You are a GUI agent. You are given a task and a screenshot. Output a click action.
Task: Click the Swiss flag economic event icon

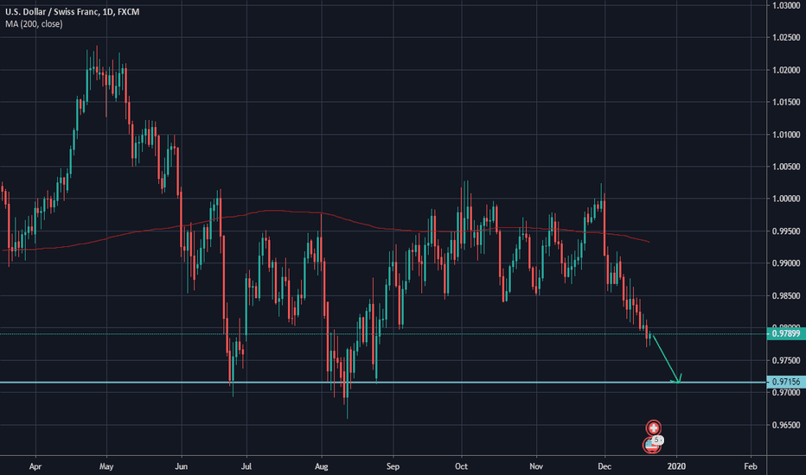655,427
